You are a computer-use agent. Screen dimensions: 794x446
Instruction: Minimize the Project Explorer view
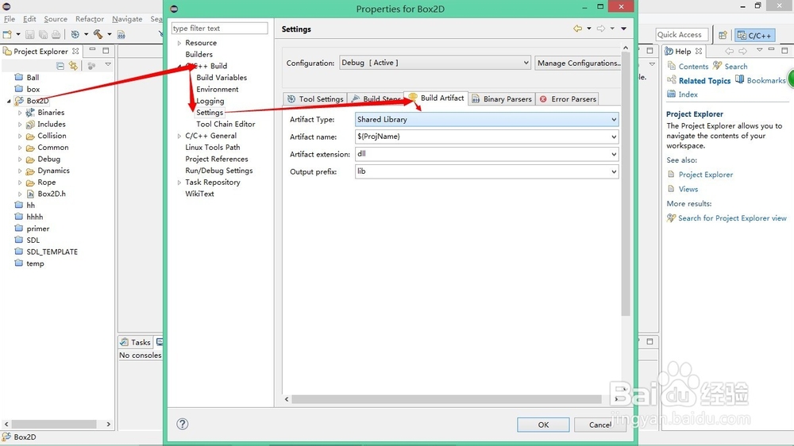(x=92, y=50)
